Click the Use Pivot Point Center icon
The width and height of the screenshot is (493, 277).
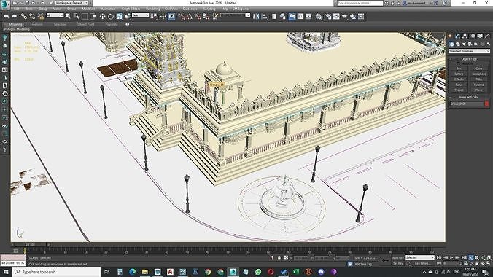coord(154,16)
